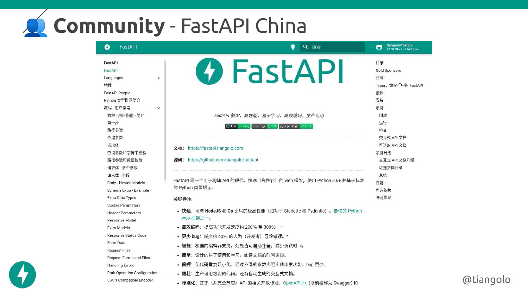Select FastAPI active page in sidebar

point(111,70)
